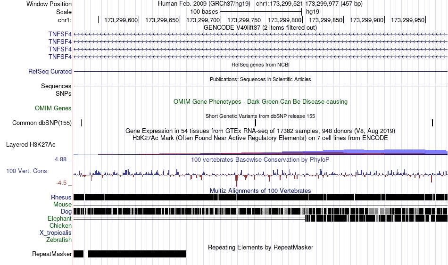Click the Dog alignment label
The image size is (448, 265).
click(x=66, y=212)
